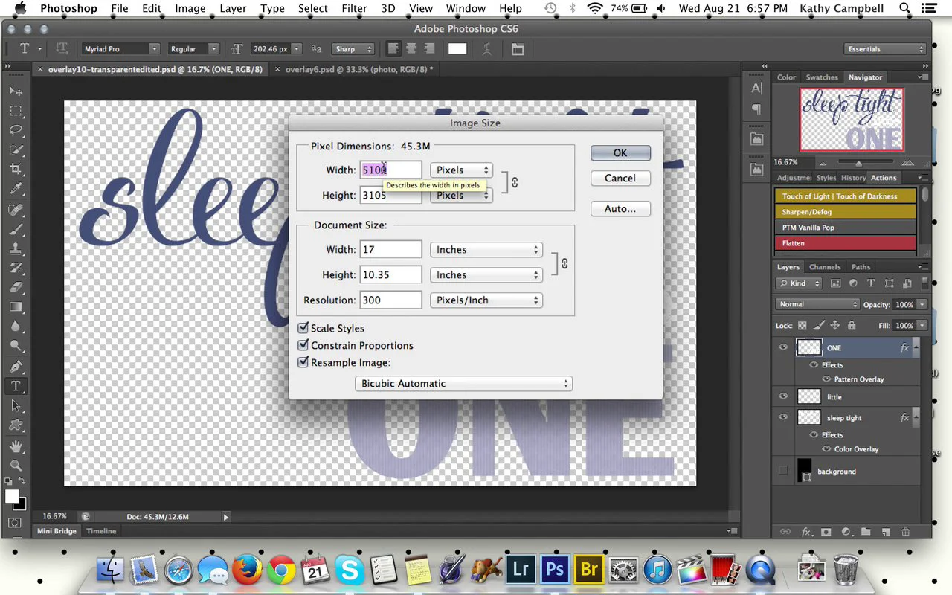Open the Pixels/Inch resolution units dropdown

point(486,300)
